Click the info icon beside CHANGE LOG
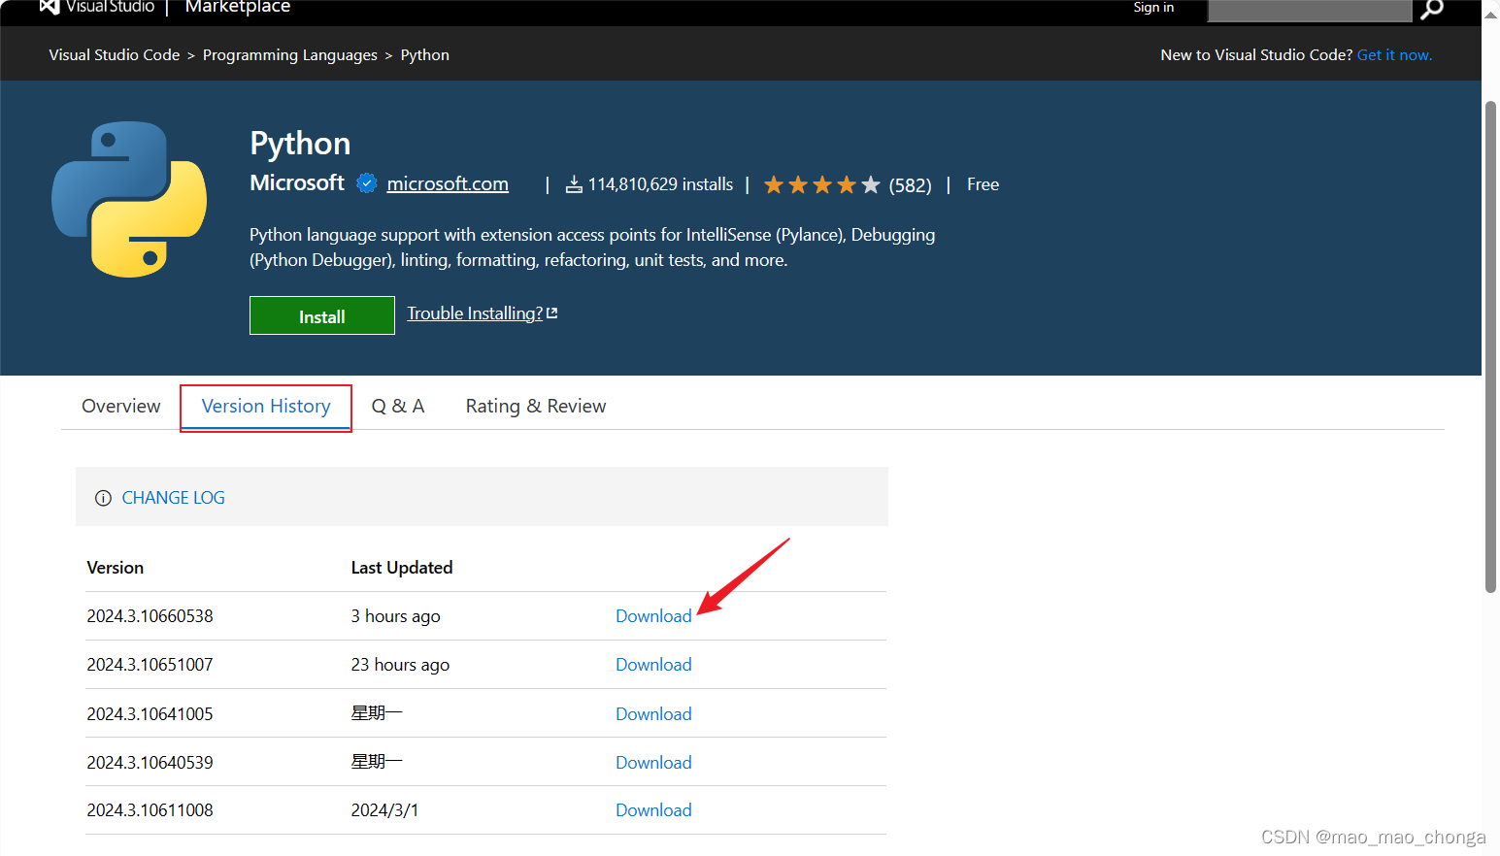 point(103,498)
